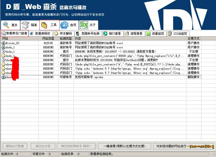
Task: Select the 样本解码 tool tab
Action: [x=64, y=33]
